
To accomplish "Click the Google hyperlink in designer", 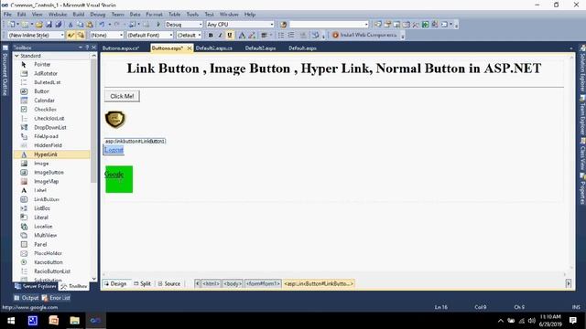I will point(114,175).
